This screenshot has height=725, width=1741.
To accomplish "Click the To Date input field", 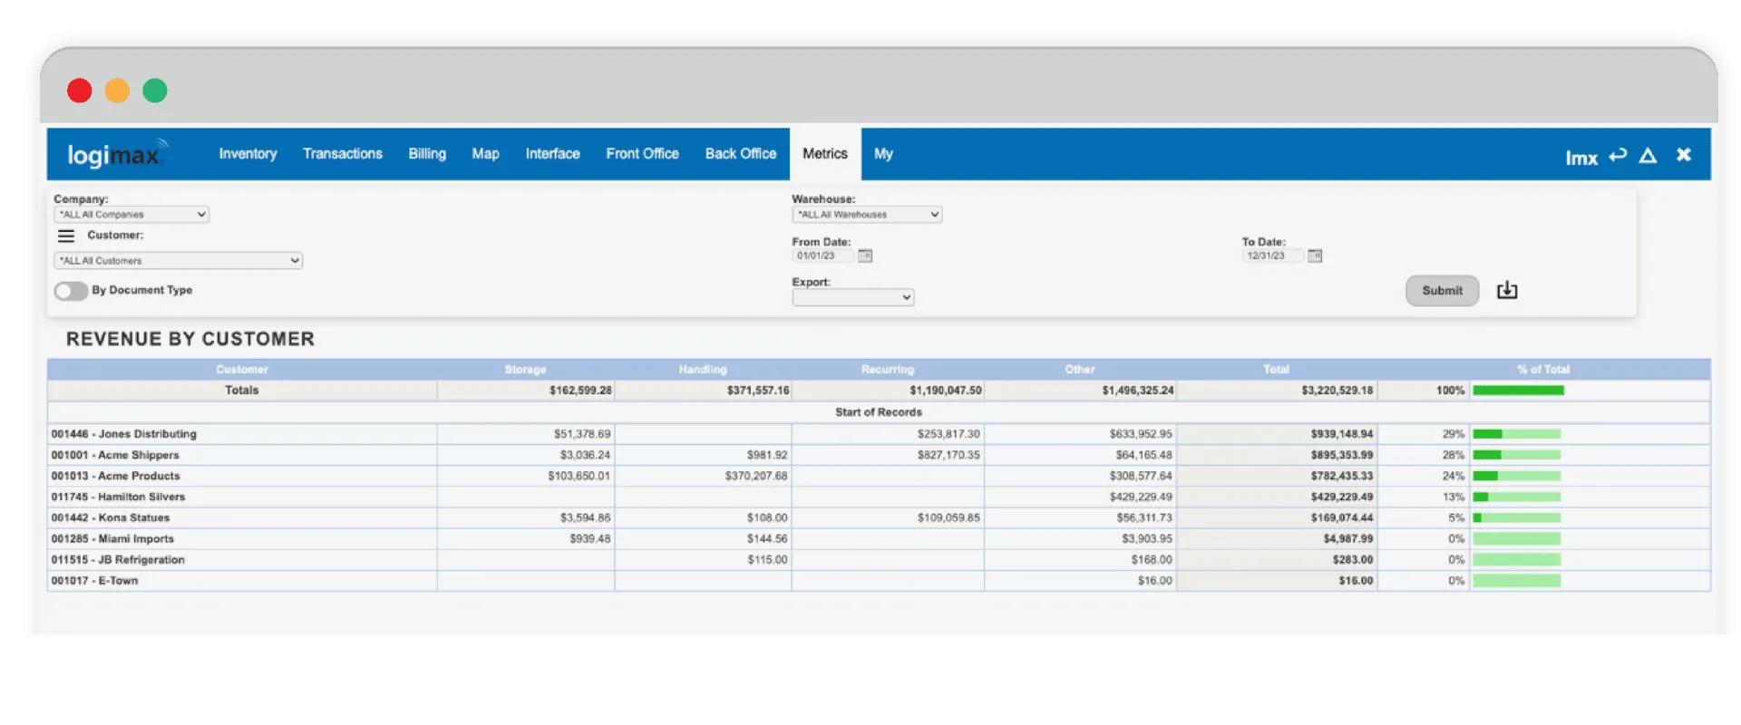I will pos(1272,256).
